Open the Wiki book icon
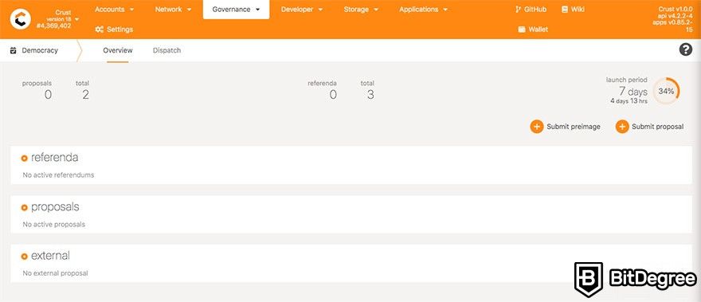This screenshot has width=701, height=302. click(565, 10)
